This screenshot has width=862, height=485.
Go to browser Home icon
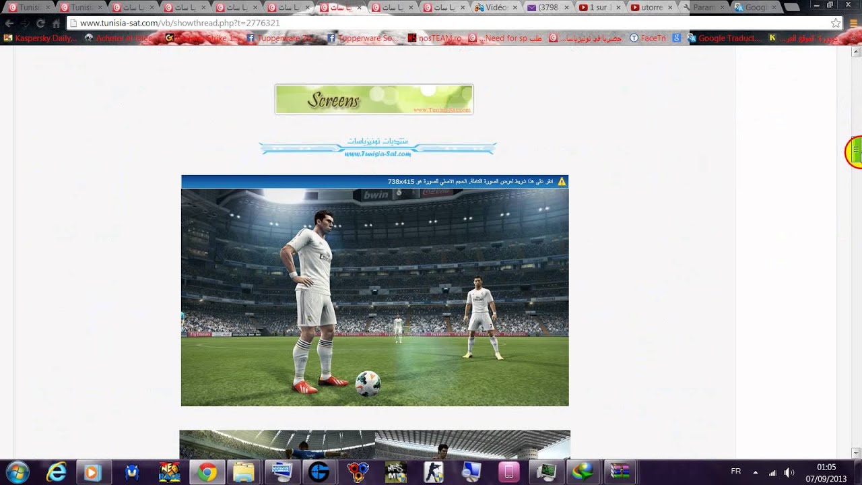click(56, 23)
